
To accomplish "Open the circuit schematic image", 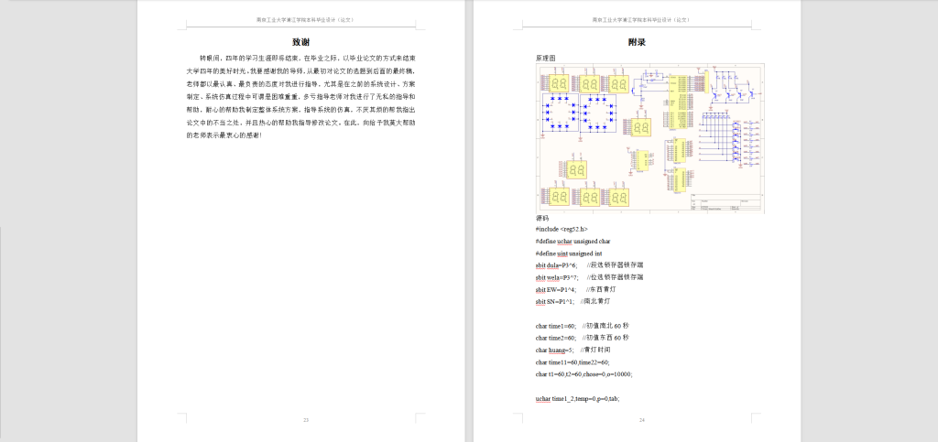I will pos(650,138).
